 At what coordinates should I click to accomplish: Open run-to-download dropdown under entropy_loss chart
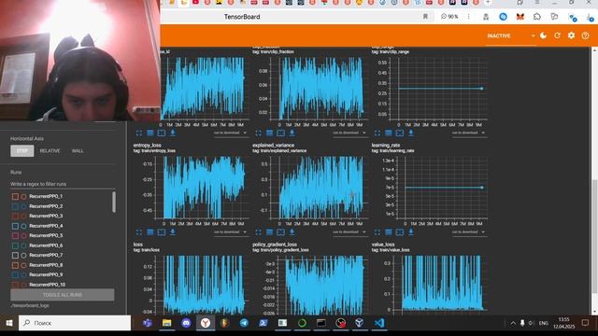[x=230, y=232]
